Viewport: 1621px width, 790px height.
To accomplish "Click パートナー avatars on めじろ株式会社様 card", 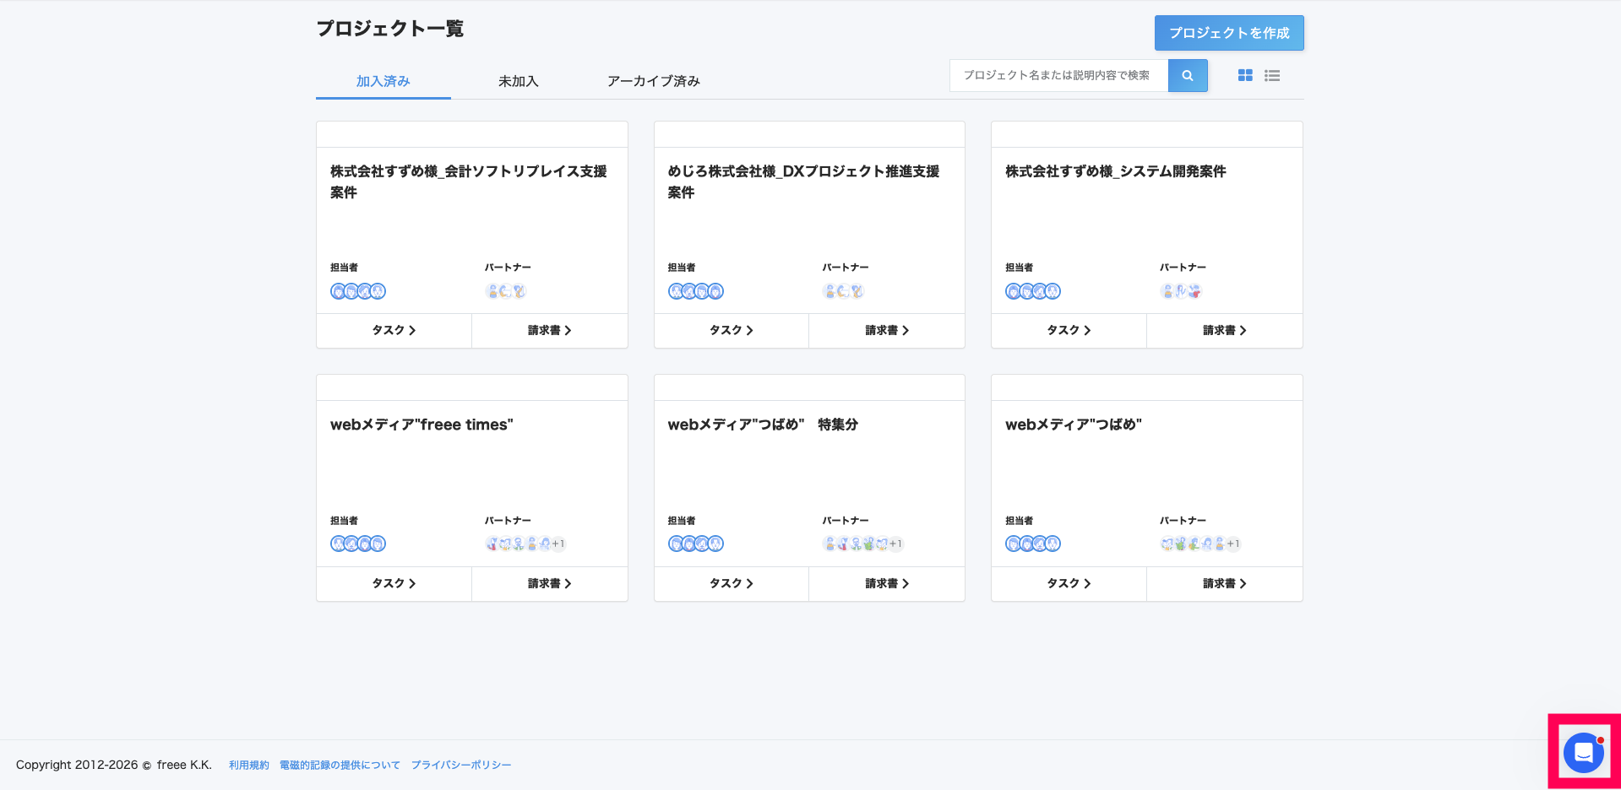I will (x=844, y=291).
